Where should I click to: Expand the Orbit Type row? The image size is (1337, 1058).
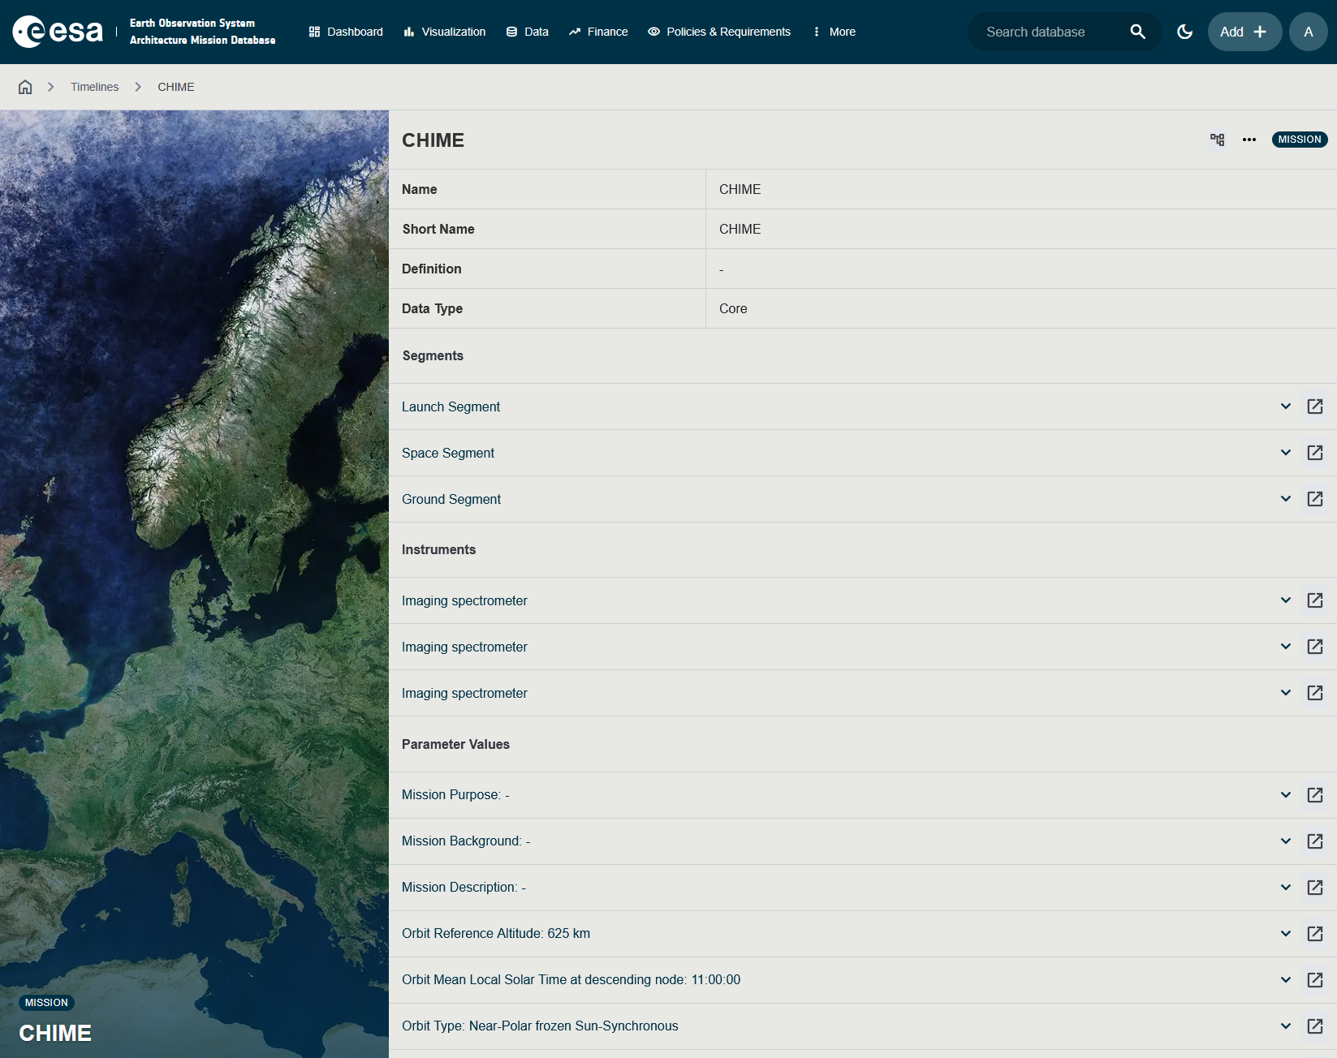[1286, 1026]
